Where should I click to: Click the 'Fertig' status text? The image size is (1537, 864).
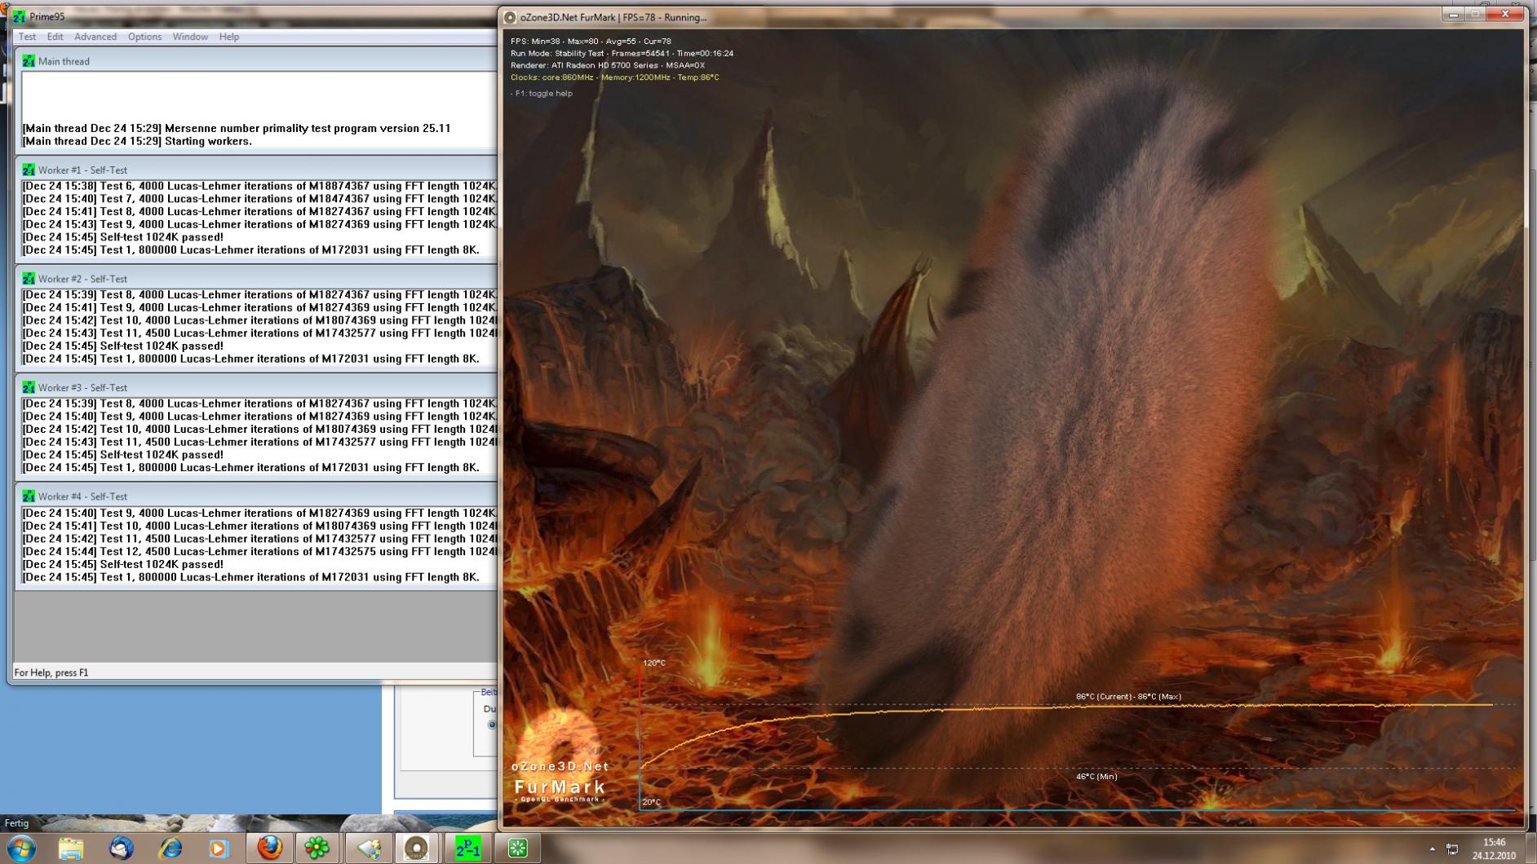[17, 823]
